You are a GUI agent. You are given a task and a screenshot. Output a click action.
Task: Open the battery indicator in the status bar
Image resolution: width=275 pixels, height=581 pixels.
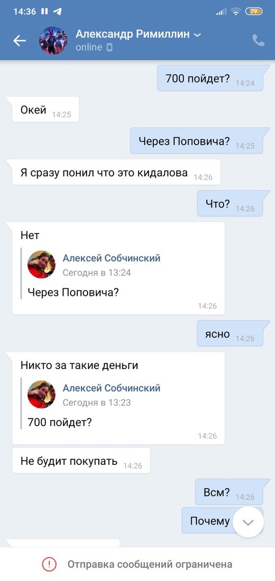coord(254,11)
